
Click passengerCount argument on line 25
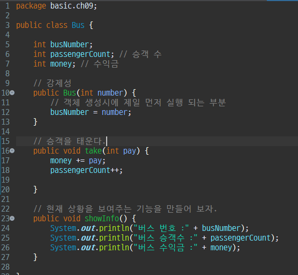pos(241,238)
